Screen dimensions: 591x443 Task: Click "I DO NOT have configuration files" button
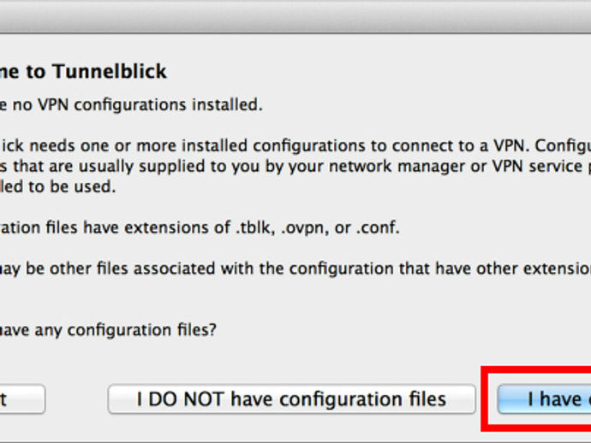291,399
